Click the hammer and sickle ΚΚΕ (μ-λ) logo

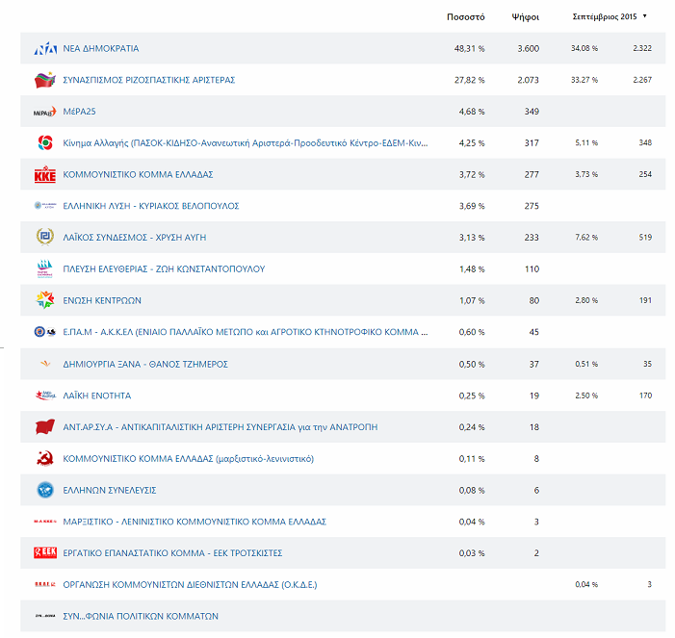point(45,459)
